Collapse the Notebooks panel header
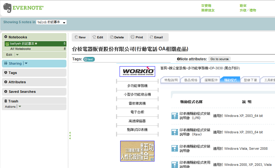This screenshot has height=168, width=275. (34, 37)
